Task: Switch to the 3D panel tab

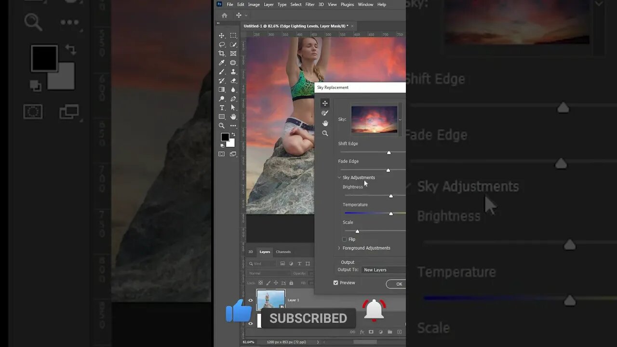Action: coord(250,252)
